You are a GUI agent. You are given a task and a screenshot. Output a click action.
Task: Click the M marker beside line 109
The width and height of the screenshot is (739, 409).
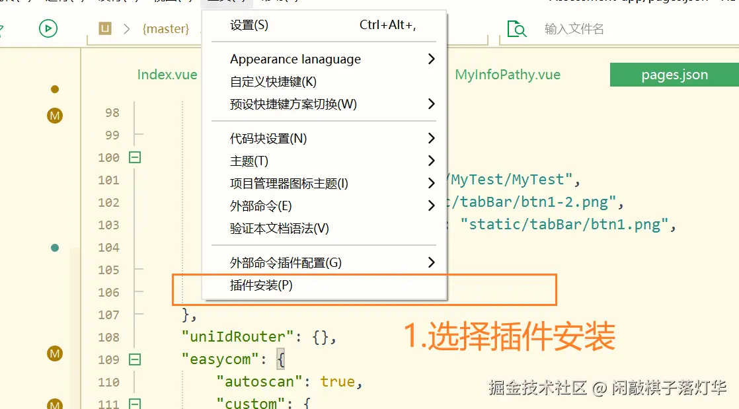coord(55,353)
